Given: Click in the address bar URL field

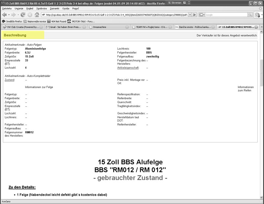Looking at the screenshot, I should coord(116,15).
